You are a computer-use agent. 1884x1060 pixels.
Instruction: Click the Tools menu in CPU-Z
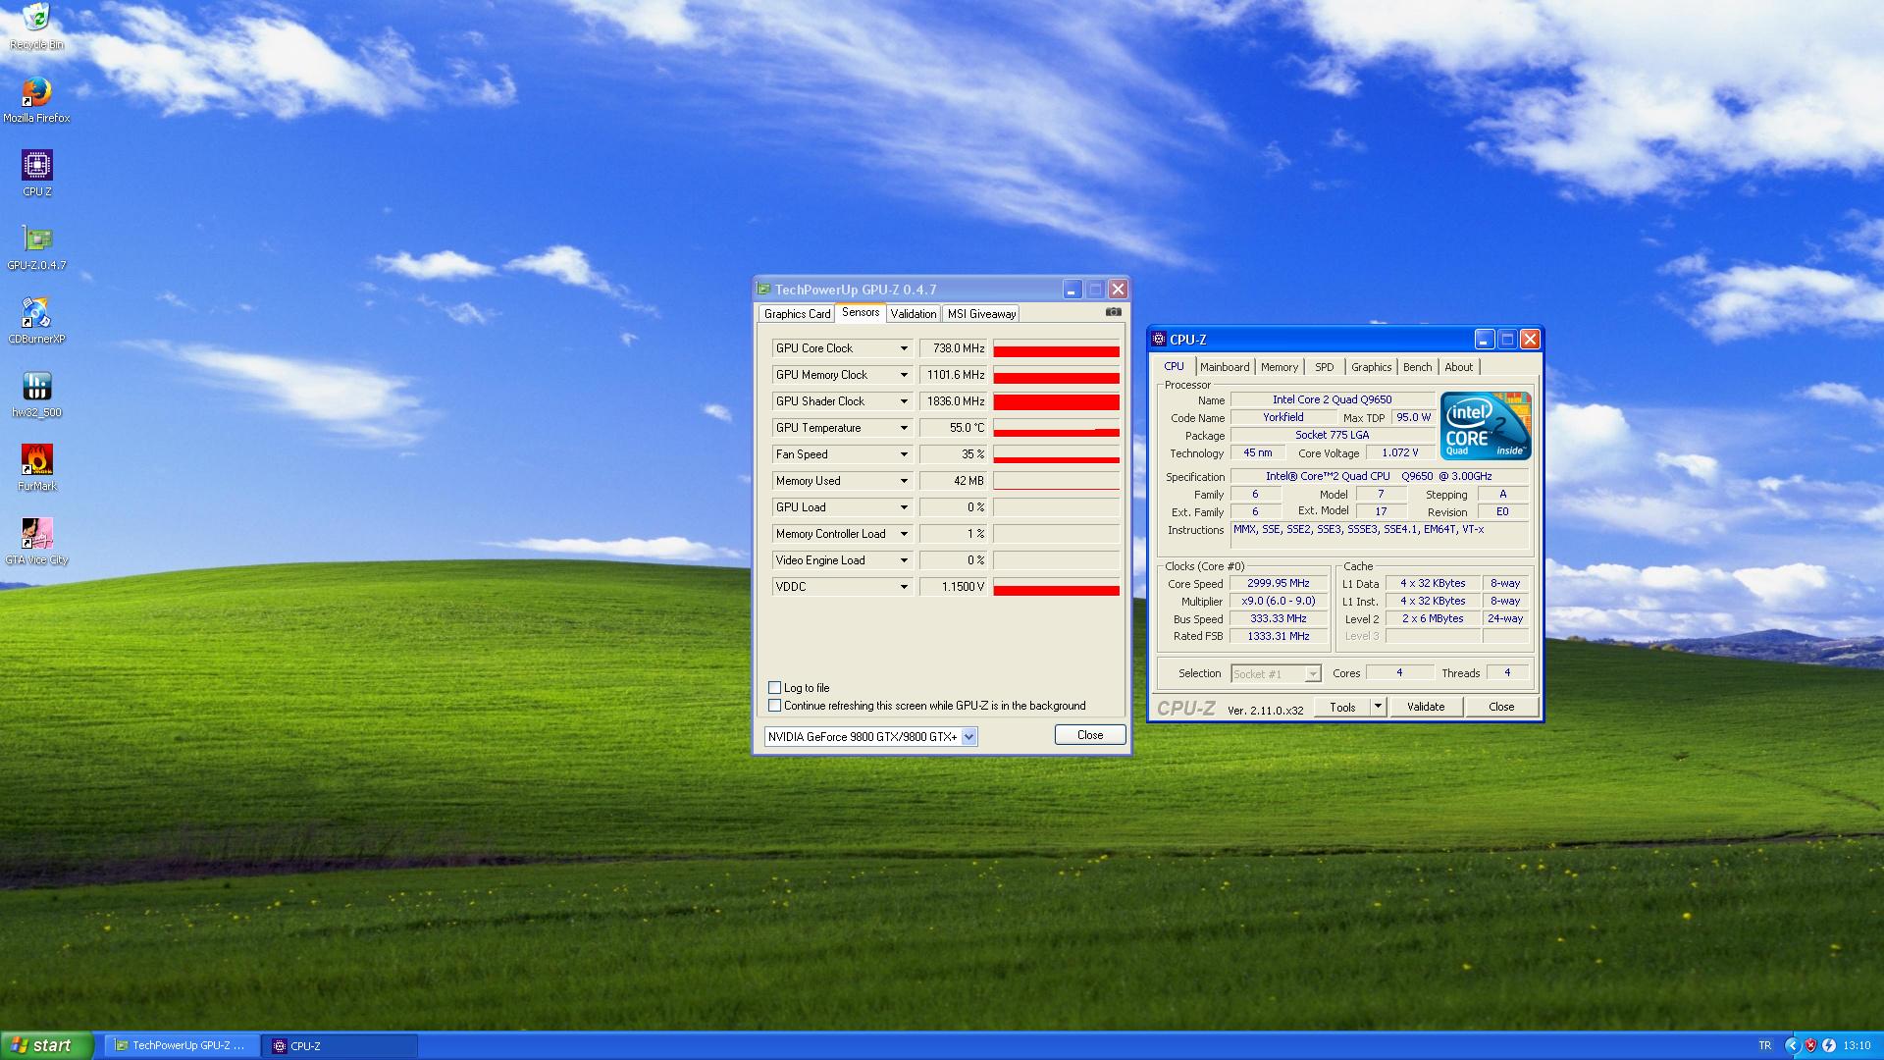tap(1343, 707)
